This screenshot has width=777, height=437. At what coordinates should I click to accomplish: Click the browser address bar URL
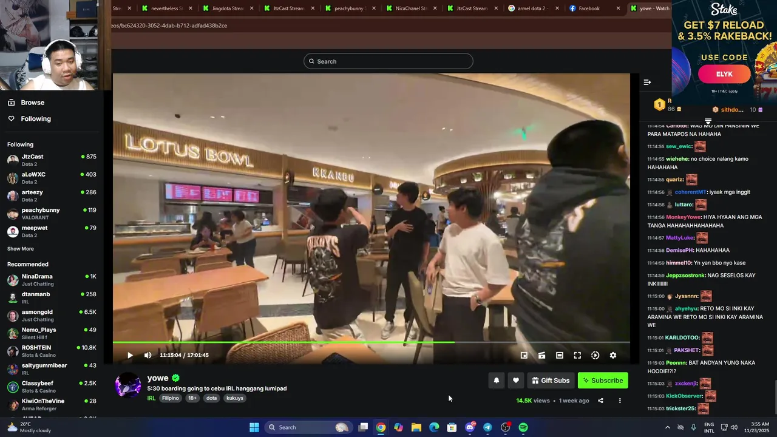pos(170,25)
